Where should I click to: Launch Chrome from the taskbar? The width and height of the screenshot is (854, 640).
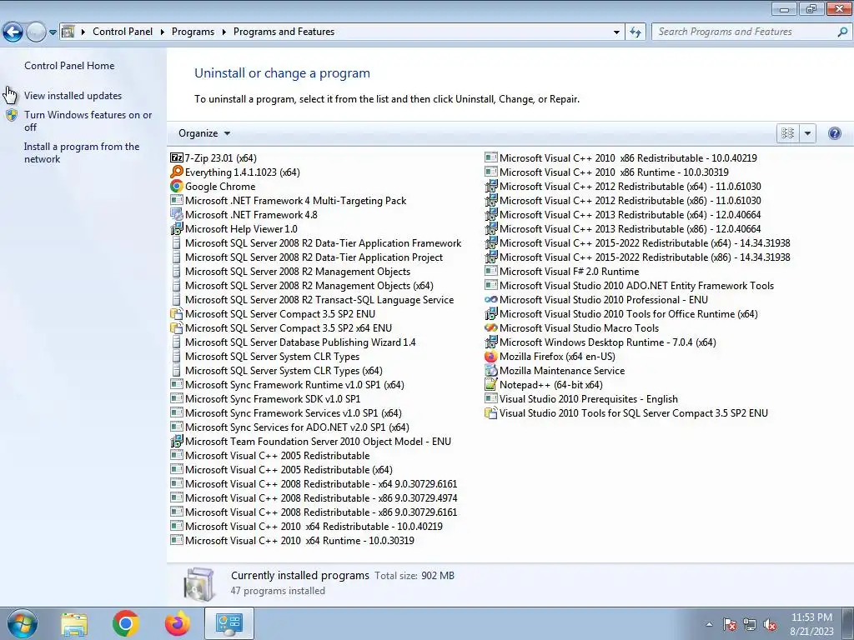[x=126, y=623]
